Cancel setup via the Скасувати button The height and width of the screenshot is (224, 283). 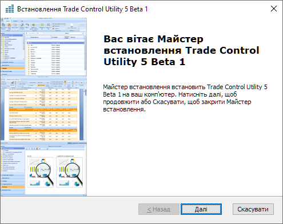pyautogui.click(x=253, y=209)
